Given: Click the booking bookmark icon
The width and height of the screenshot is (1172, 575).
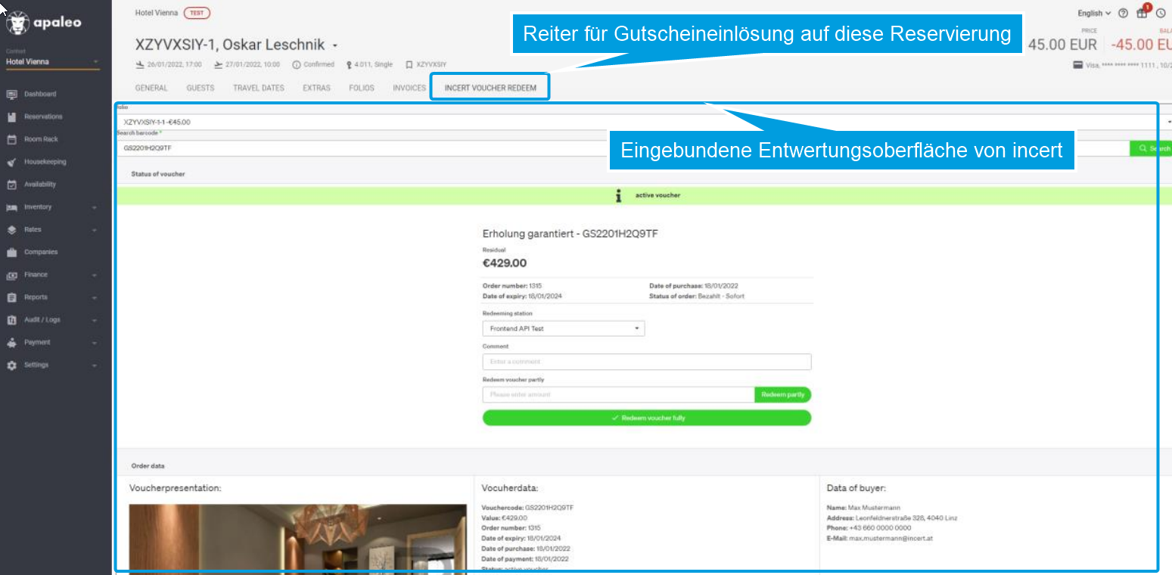Looking at the screenshot, I should pos(409,64).
